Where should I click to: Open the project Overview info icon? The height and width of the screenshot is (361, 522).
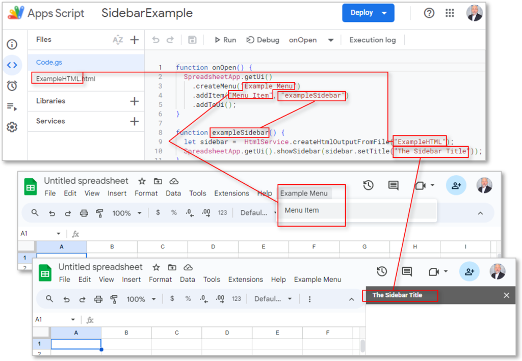pos(12,45)
